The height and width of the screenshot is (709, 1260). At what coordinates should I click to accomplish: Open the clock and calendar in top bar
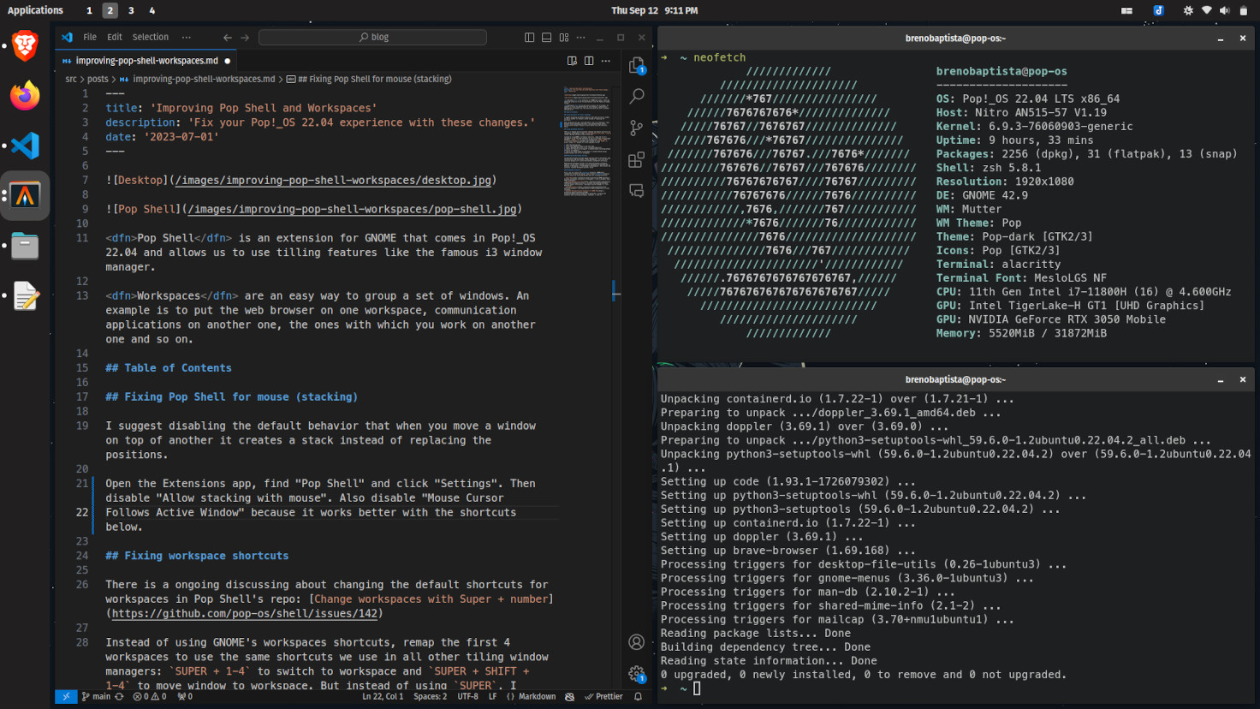click(654, 10)
